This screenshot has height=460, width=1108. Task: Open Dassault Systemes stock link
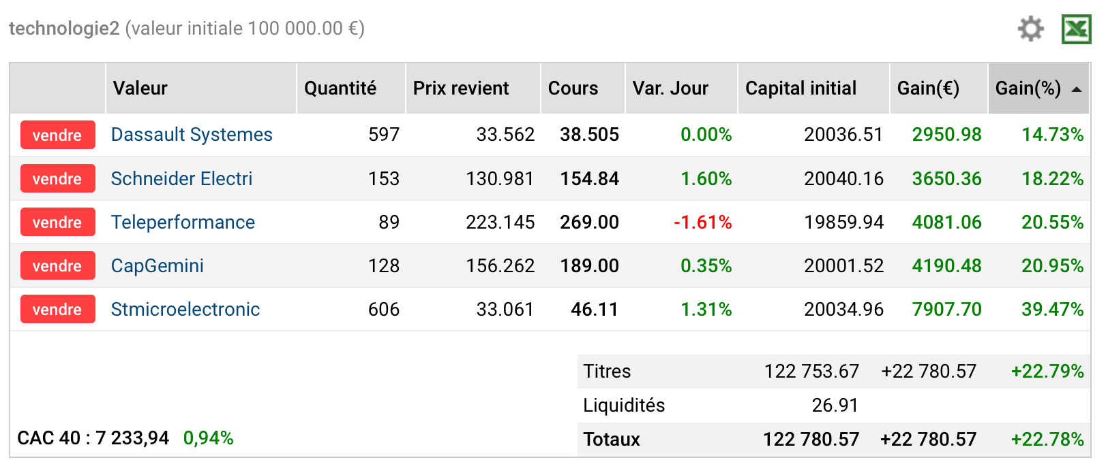(x=192, y=135)
